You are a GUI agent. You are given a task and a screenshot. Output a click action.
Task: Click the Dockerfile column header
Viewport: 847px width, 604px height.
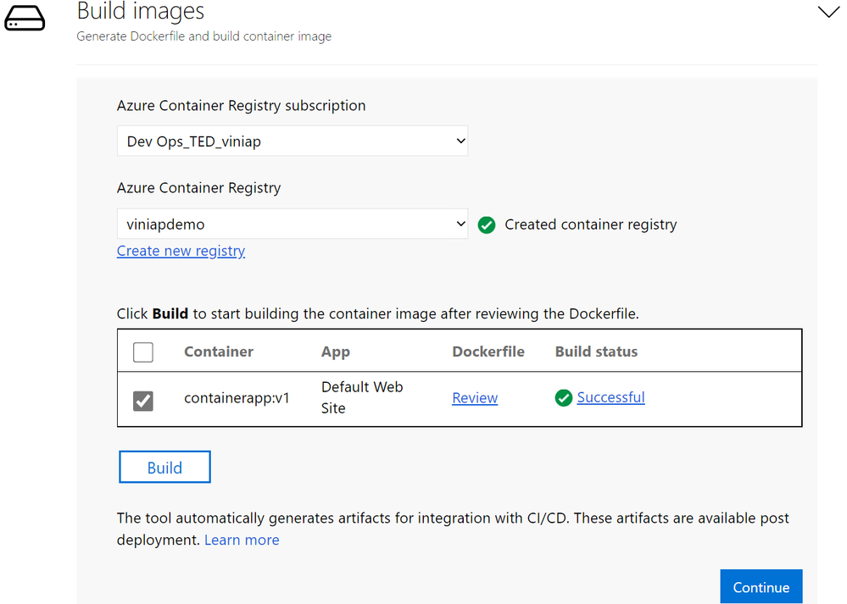[488, 352]
